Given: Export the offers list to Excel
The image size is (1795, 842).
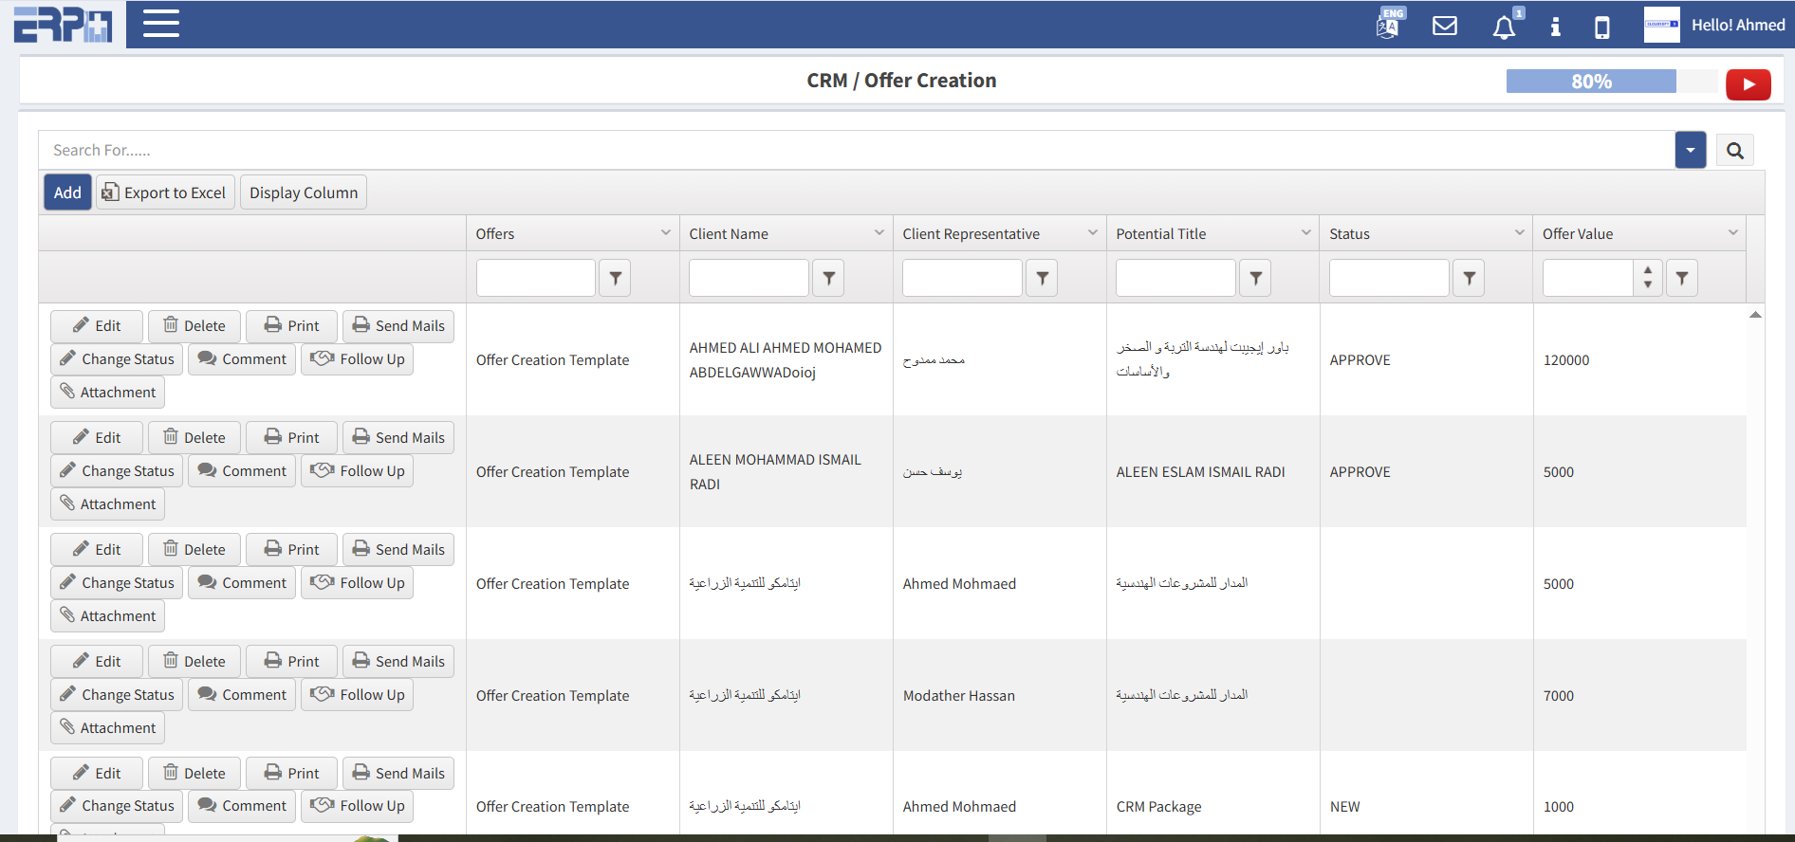Looking at the screenshot, I should pyautogui.click(x=165, y=192).
